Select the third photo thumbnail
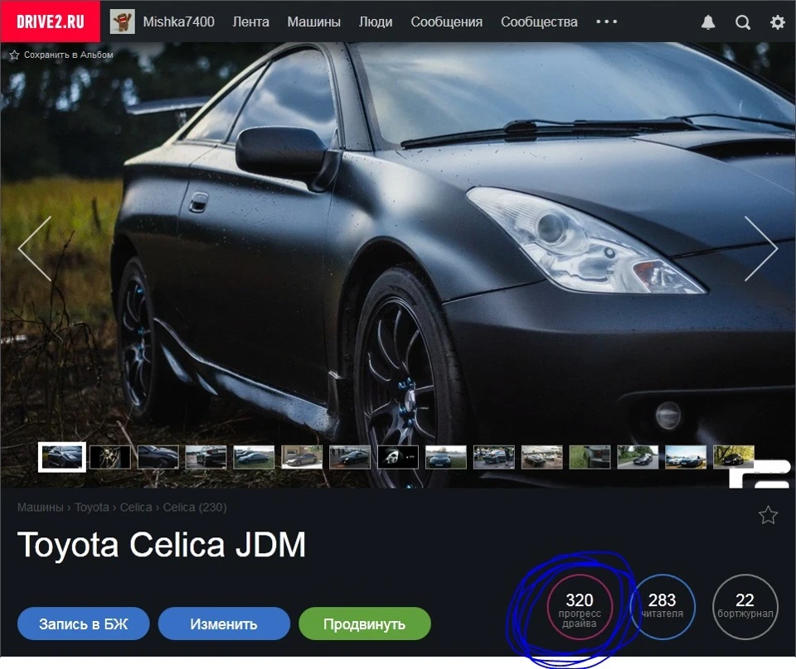The height and width of the screenshot is (669, 796). pos(158,457)
